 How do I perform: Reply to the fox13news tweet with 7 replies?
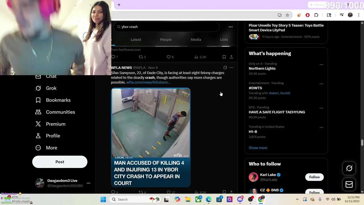(114, 57)
